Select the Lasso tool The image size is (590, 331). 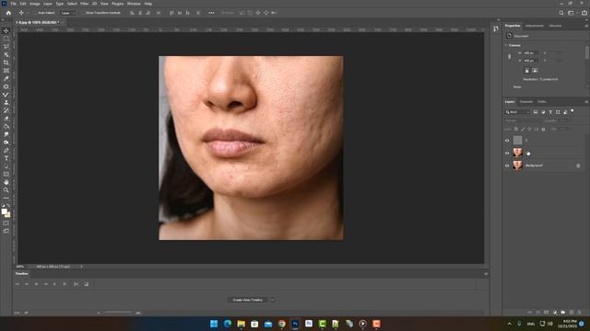pos(6,47)
